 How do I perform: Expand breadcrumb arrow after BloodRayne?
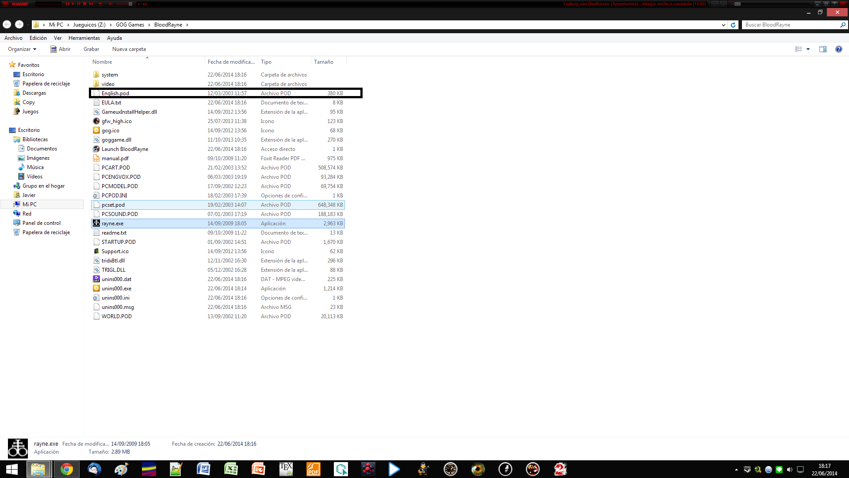tap(187, 25)
